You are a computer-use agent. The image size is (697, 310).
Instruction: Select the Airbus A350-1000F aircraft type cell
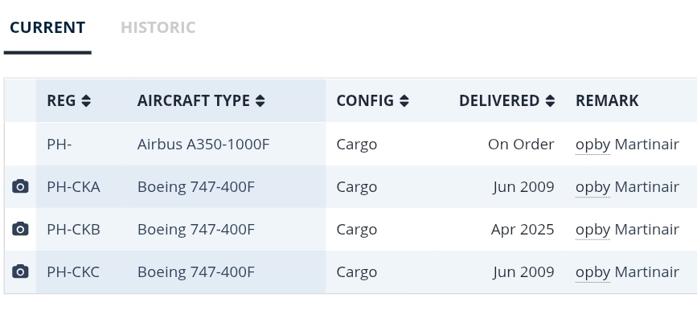tap(226, 145)
